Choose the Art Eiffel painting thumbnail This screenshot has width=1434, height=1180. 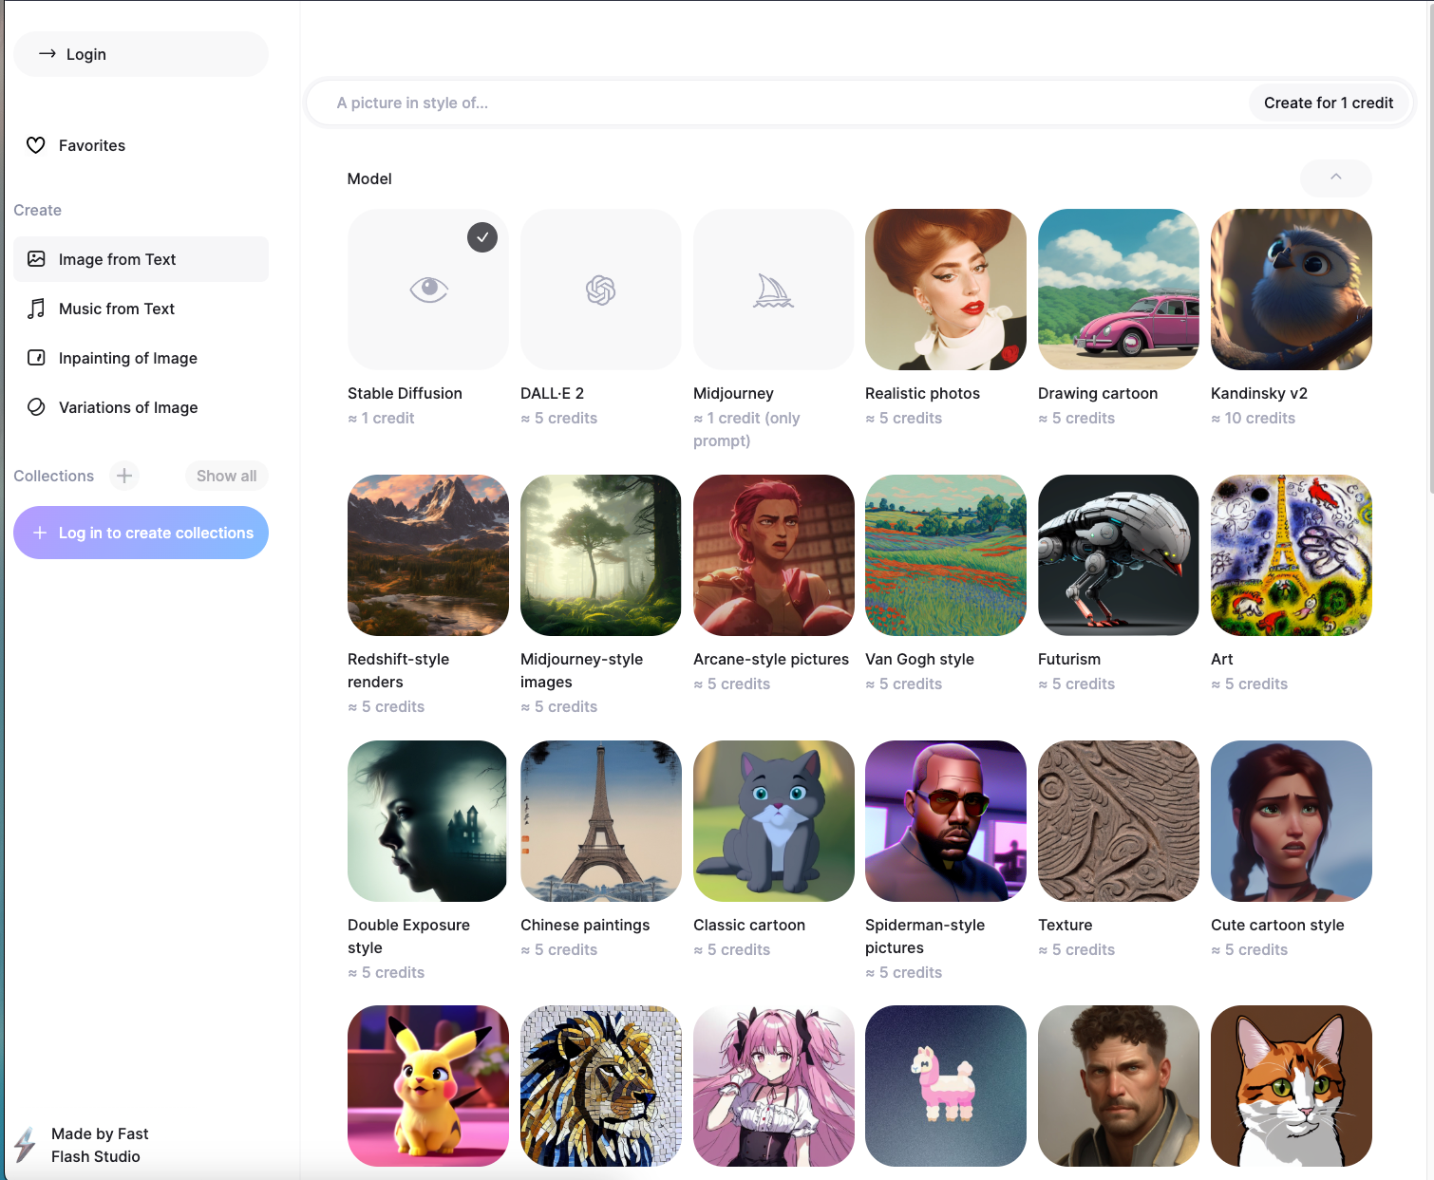[x=1292, y=555]
